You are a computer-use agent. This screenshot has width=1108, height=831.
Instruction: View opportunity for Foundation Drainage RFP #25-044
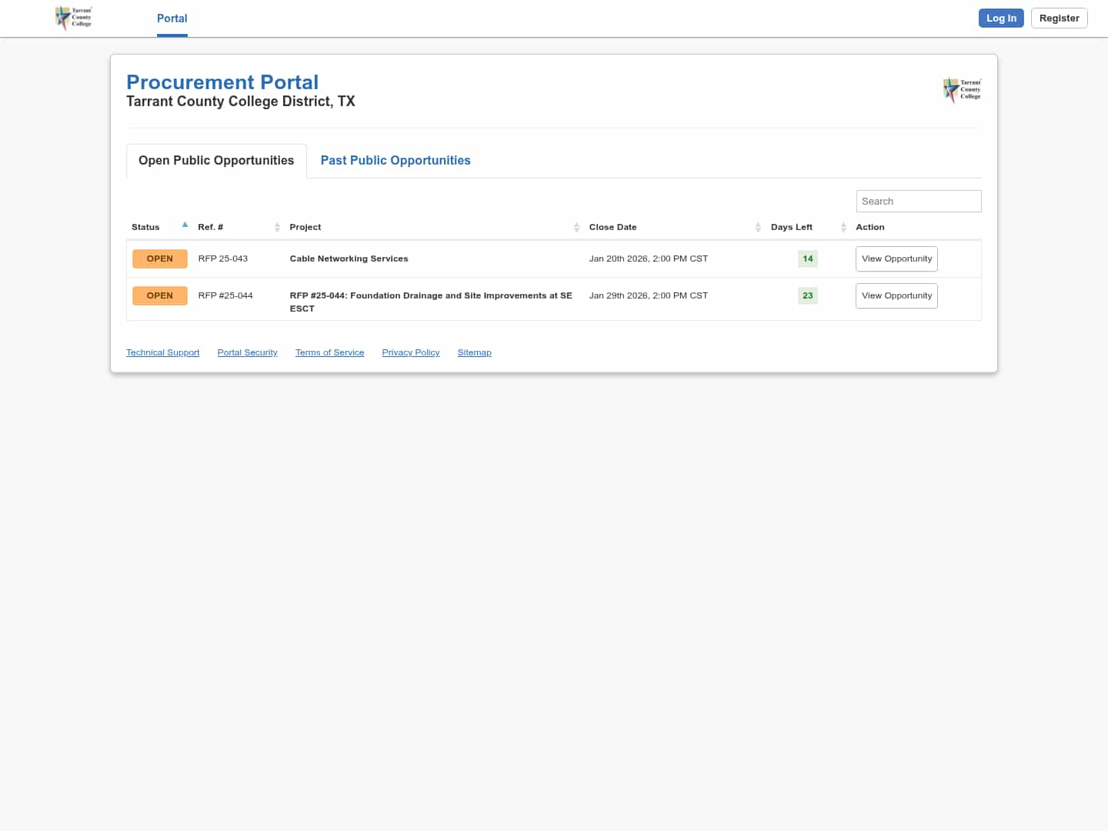click(x=896, y=295)
